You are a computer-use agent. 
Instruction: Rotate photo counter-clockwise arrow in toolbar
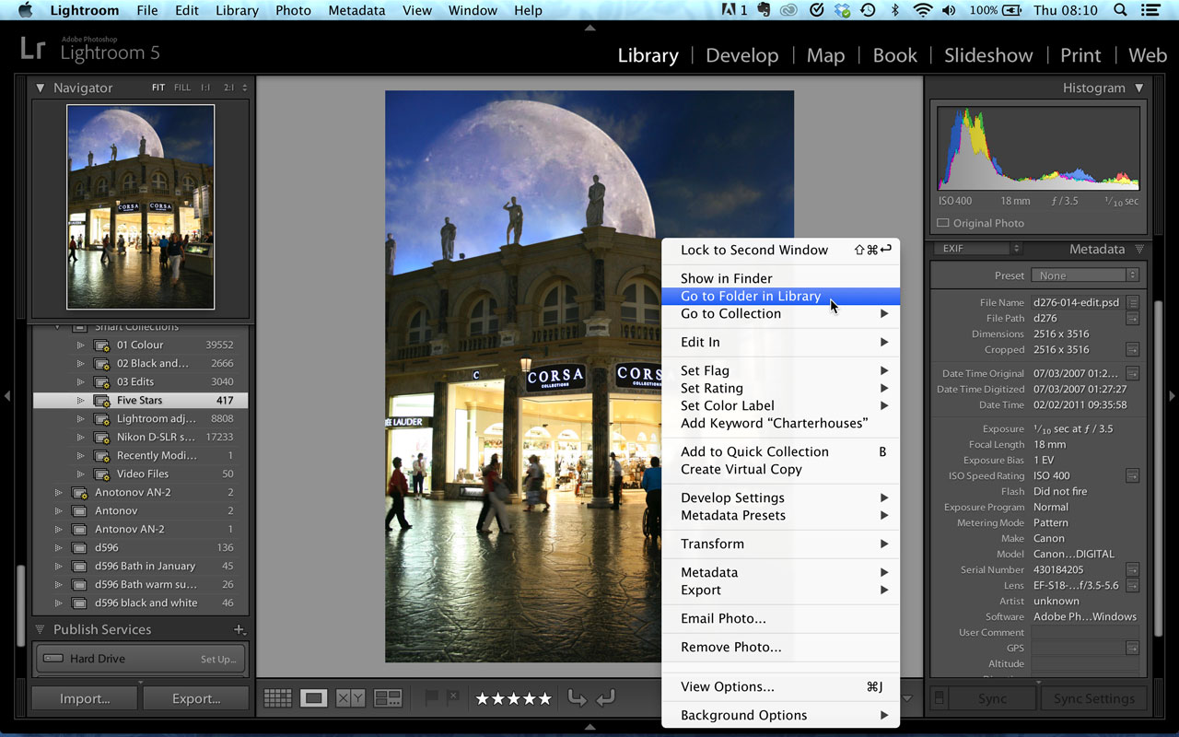point(577,698)
